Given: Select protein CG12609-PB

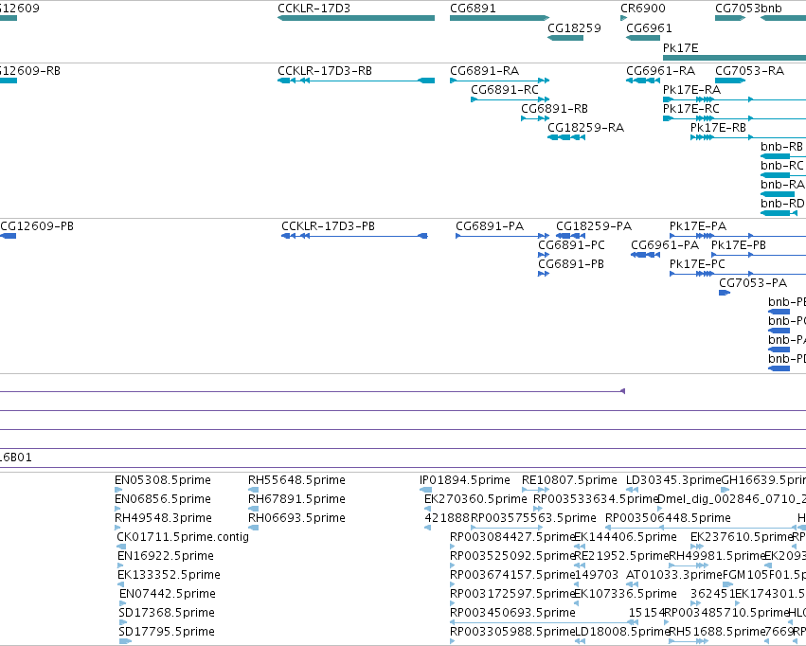Looking at the screenshot, I should 8,236.
